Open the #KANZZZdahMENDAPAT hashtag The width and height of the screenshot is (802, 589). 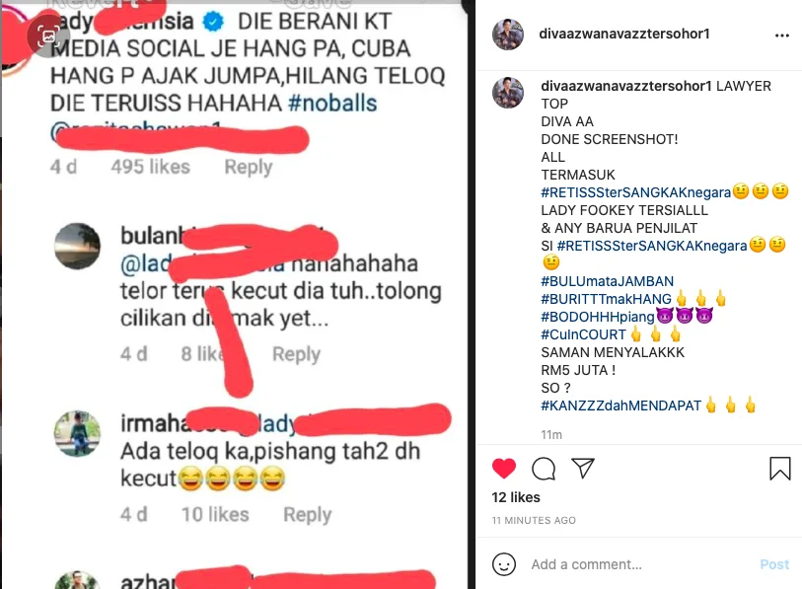620,405
